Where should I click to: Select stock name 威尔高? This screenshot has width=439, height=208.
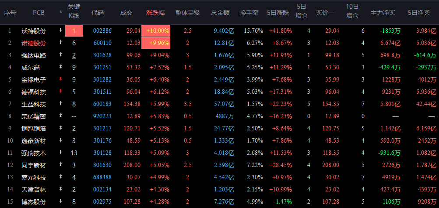(x=31, y=68)
